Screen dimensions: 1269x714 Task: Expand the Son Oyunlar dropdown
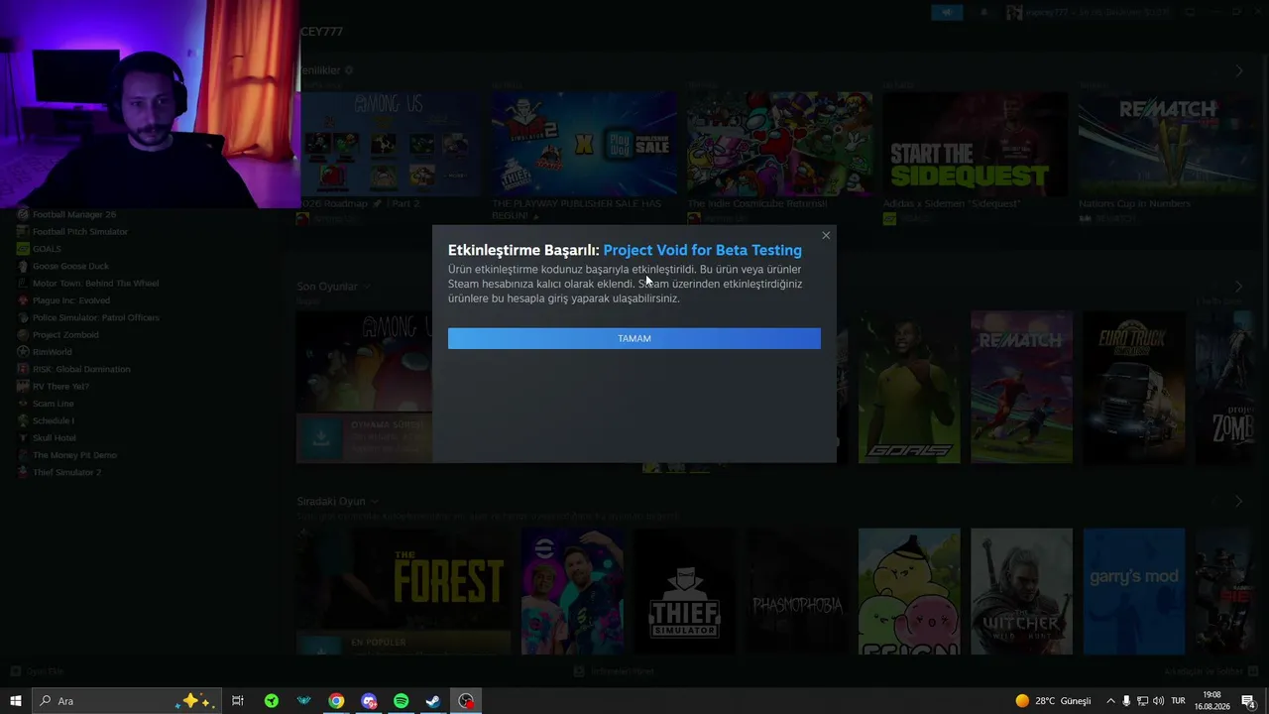[367, 287]
